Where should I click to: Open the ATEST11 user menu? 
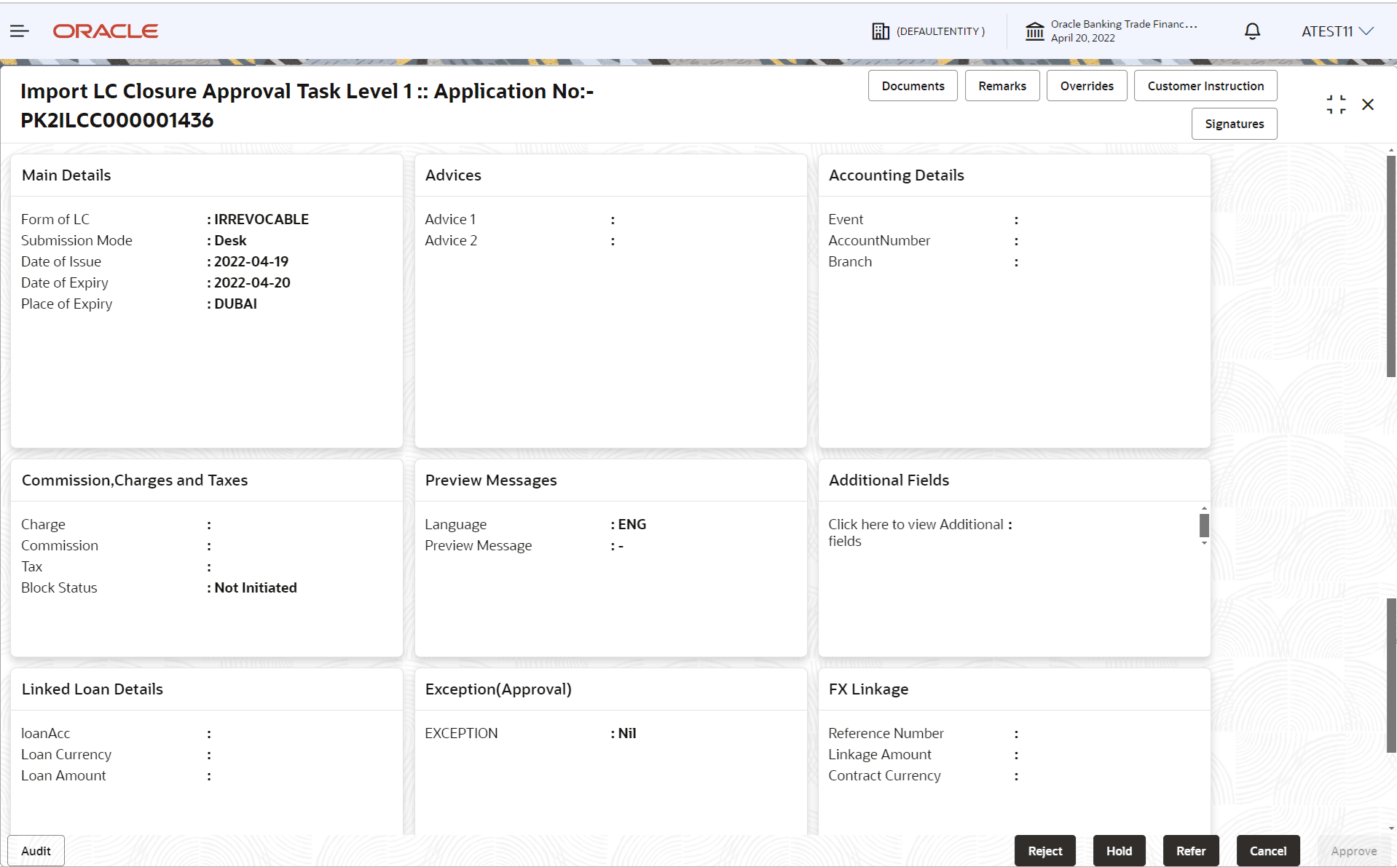tap(1337, 31)
